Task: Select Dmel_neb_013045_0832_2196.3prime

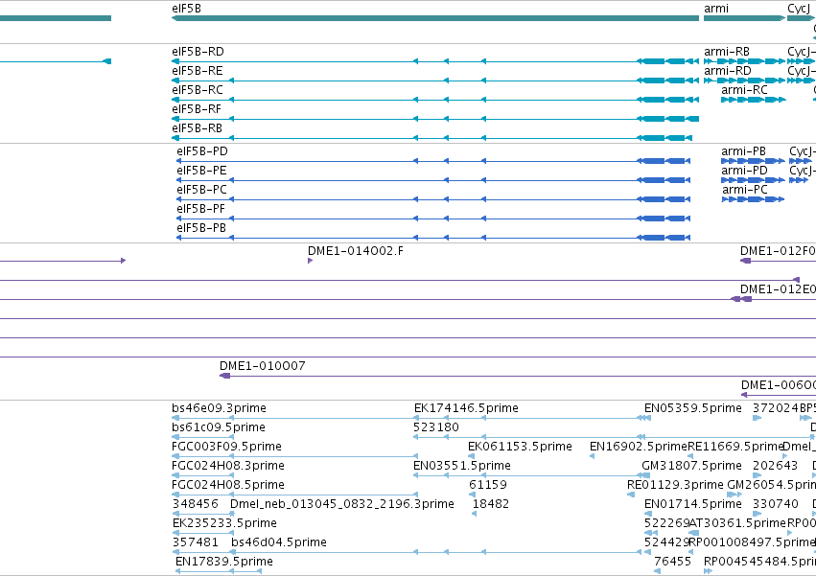Action: coord(342,504)
